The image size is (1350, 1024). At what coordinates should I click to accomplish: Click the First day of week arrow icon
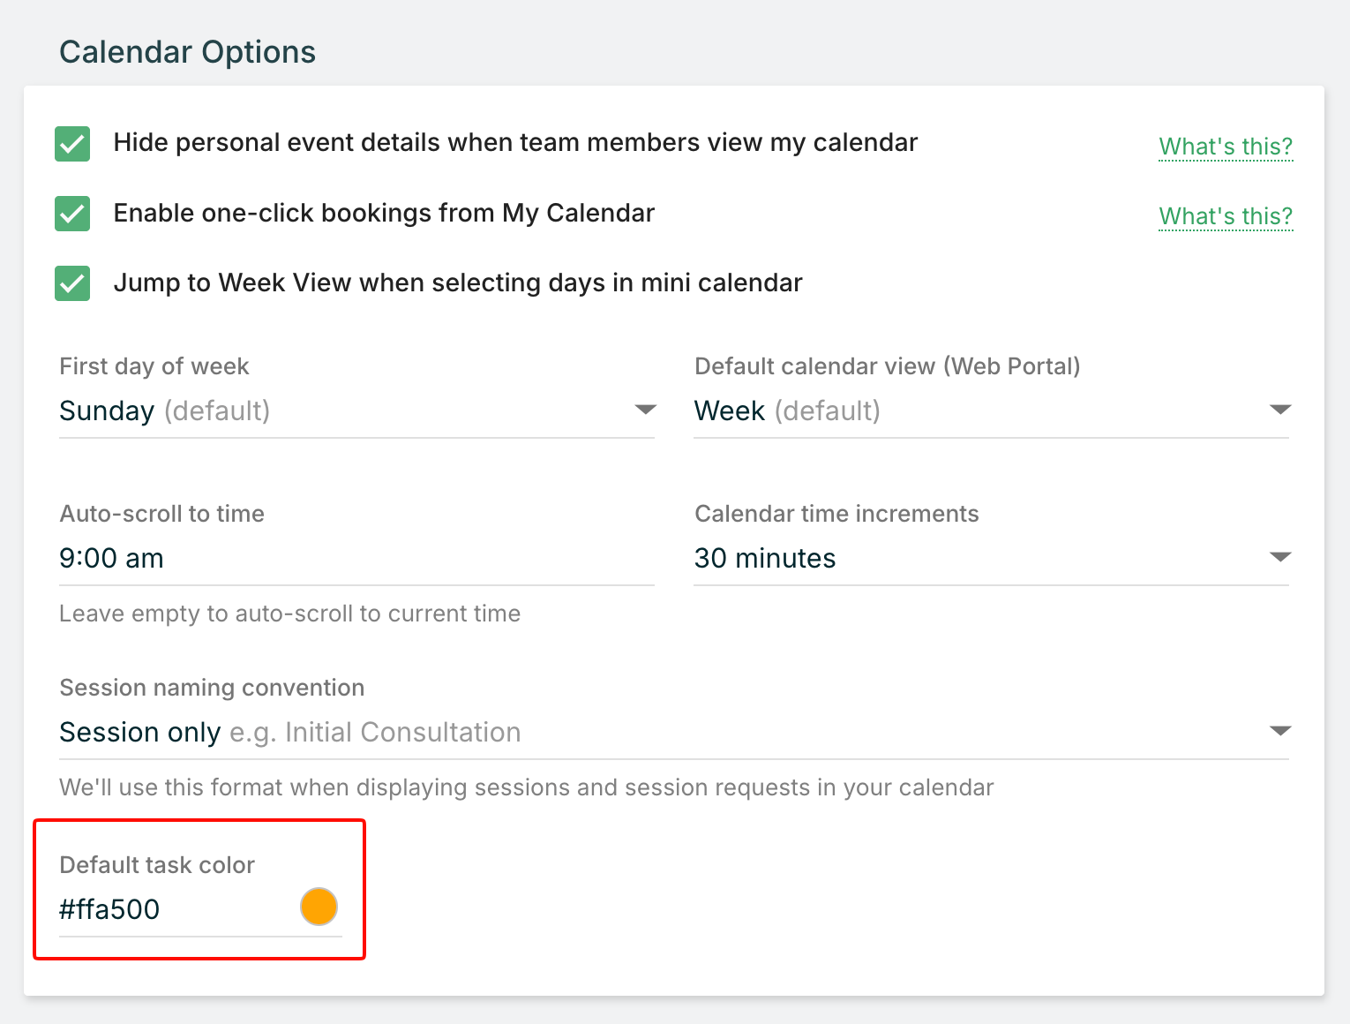click(646, 410)
